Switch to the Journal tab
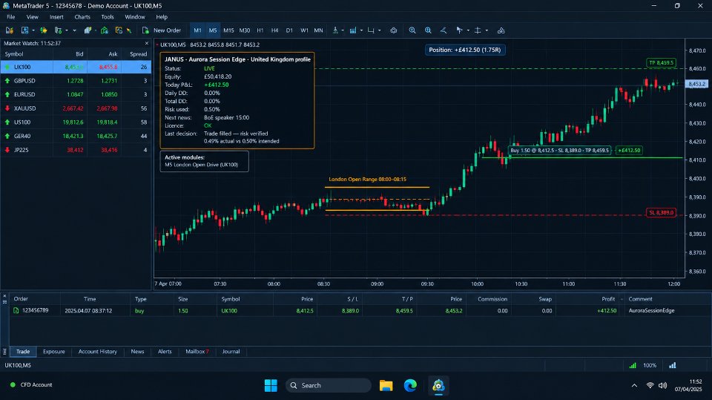 pyautogui.click(x=231, y=351)
